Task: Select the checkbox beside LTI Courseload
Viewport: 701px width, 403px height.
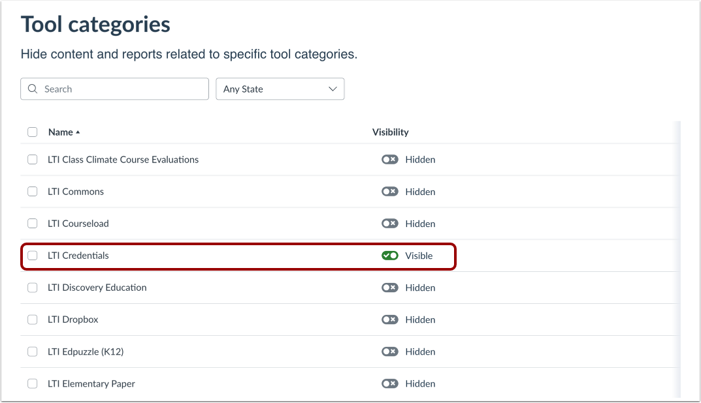Action: pos(32,223)
